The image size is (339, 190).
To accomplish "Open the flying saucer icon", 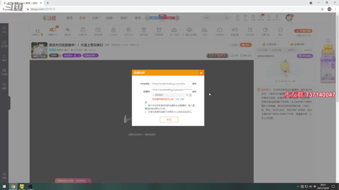I will coord(189,30).
